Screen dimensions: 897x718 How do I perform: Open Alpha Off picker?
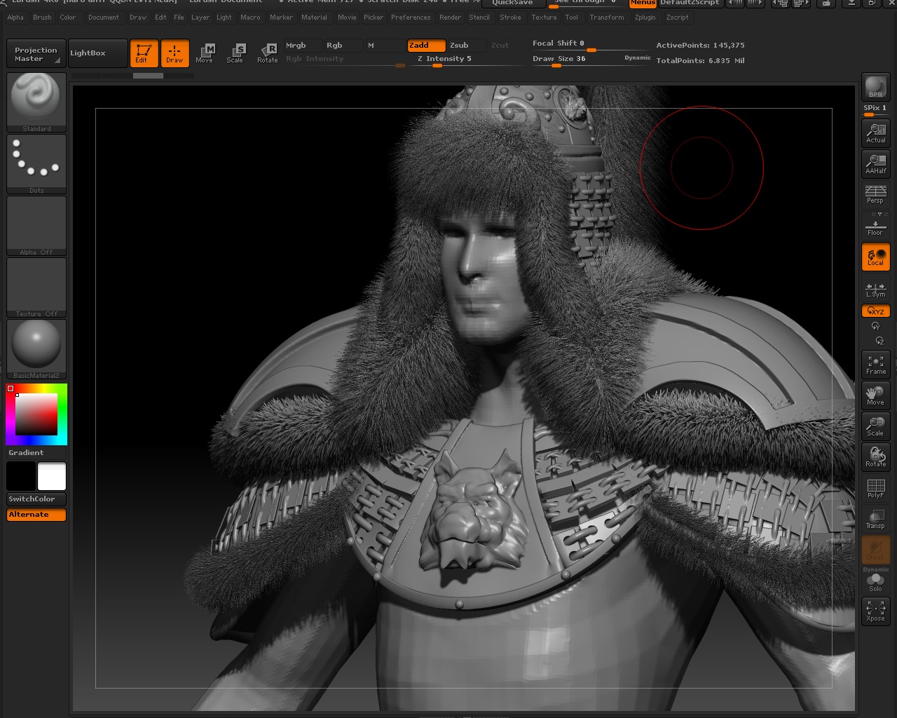pos(36,226)
